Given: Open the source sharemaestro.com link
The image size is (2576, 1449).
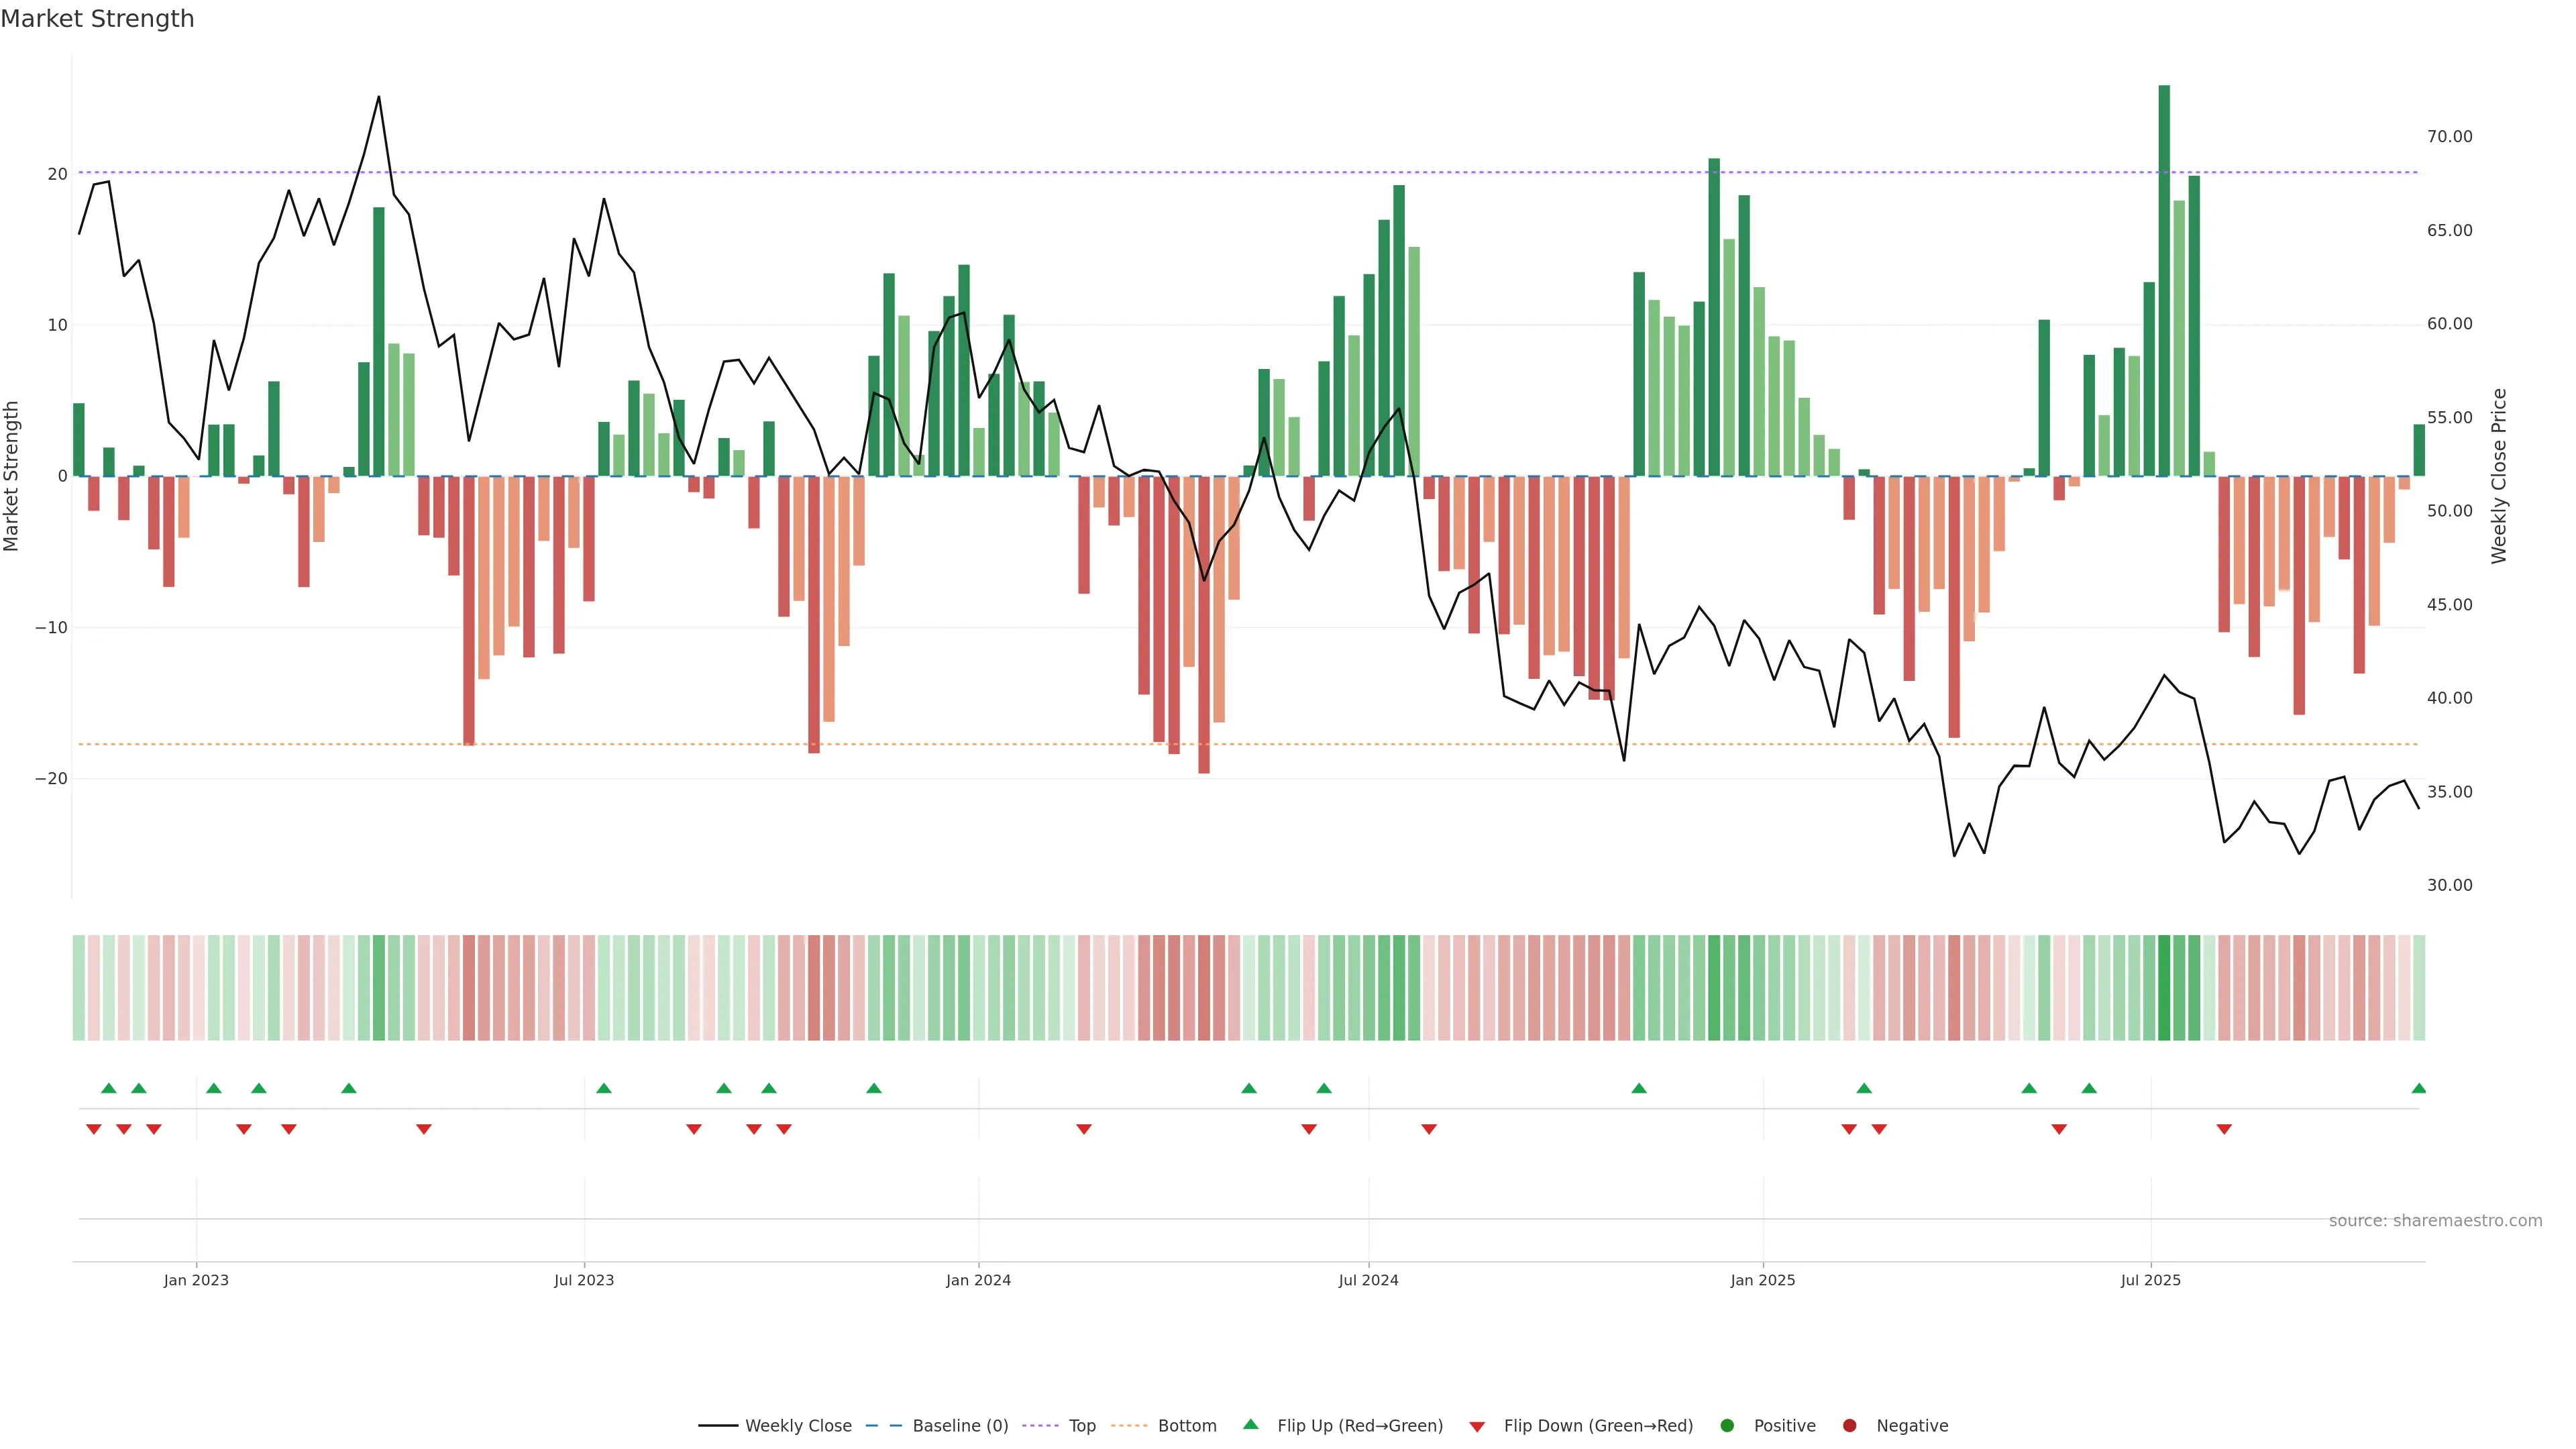Looking at the screenshot, I should pyautogui.click(x=2435, y=1221).
